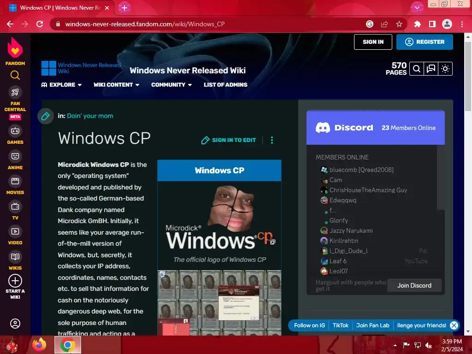Go back with browser back arrow

click(10, 24)
